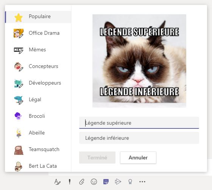212x190 pixels.
Task: Click the Stream paper-plane icon
Action: pos(118,182)
